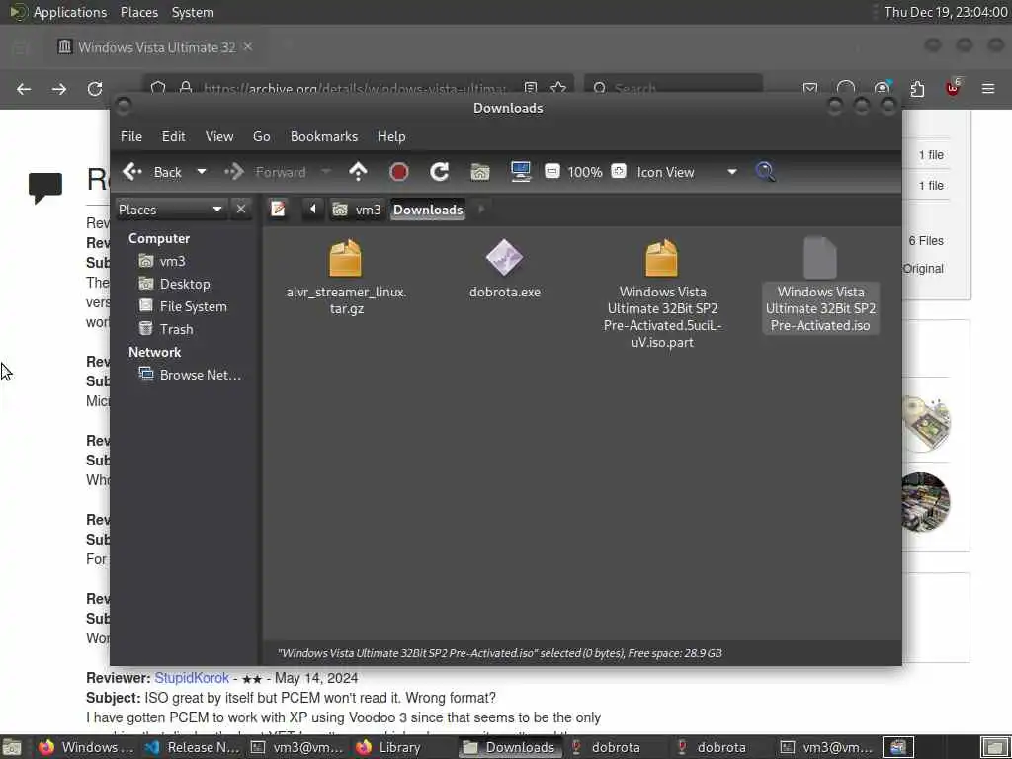
Task: Select Windows Vista Ultimate 32 browser tab
Action: point(155,47)
